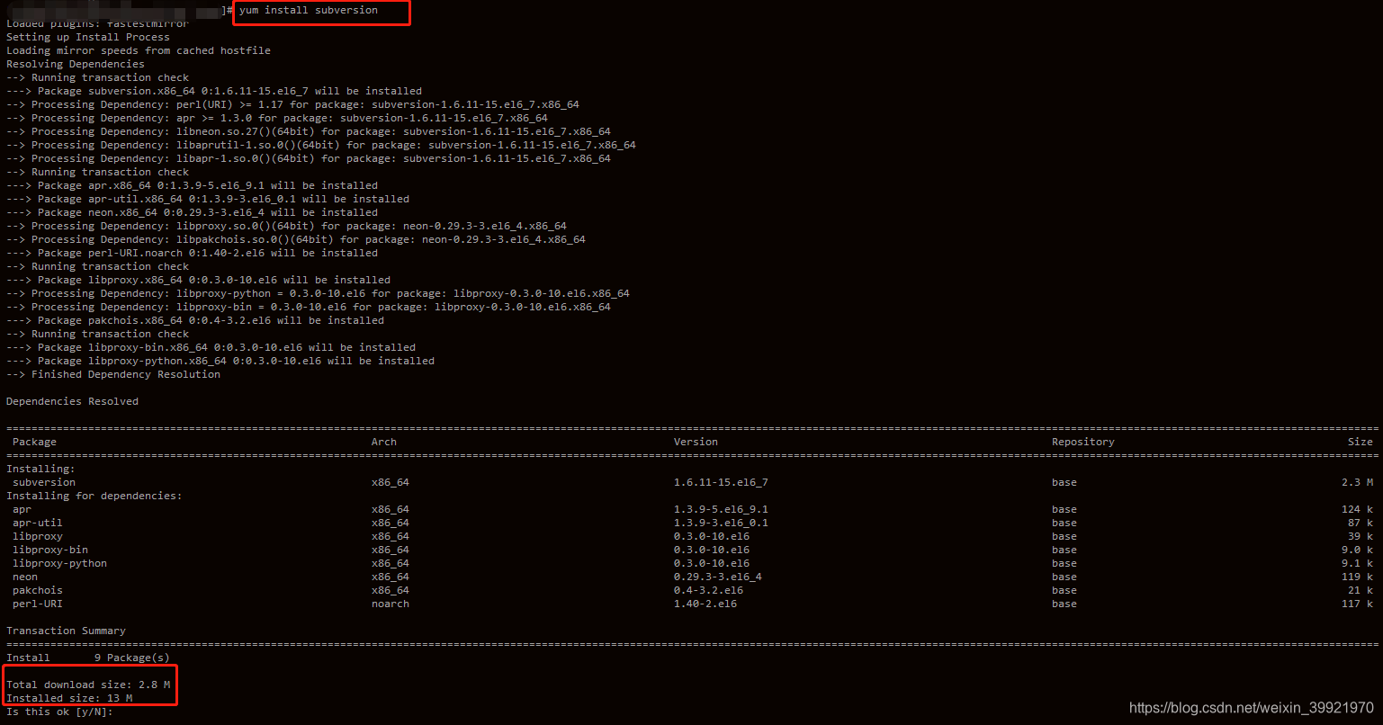This screenshot has width=1383, height=725.
Task: Select 'Package pakchois.x86_64 0:0.4-3.2.el6' line
Action: click(195, 320)
